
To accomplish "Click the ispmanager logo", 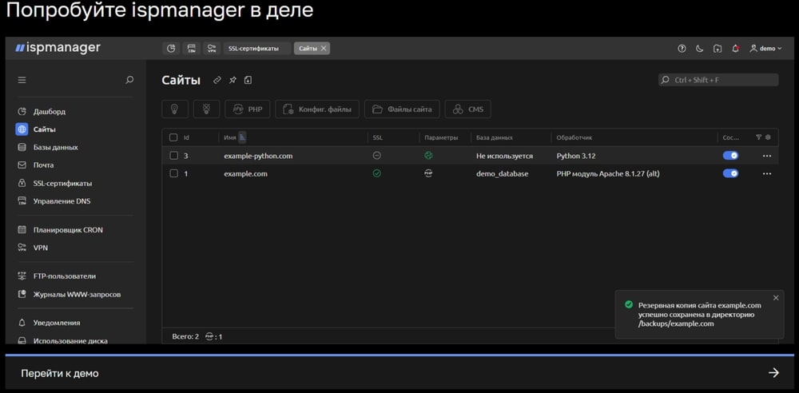I will [58, 48].
